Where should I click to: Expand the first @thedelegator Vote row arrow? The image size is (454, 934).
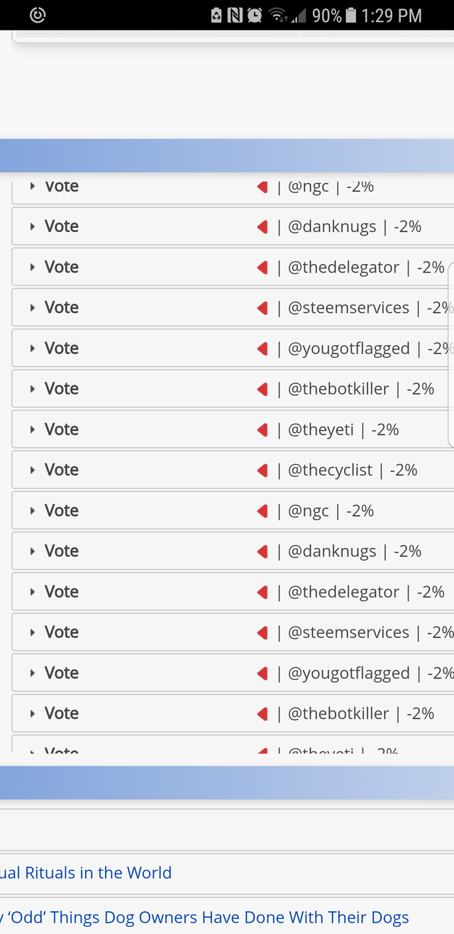coord(33,268)
